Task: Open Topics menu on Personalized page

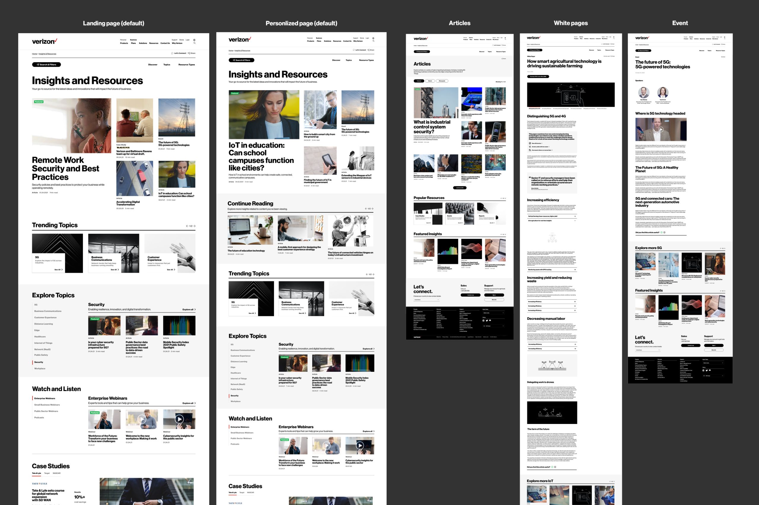Action: 349,60
